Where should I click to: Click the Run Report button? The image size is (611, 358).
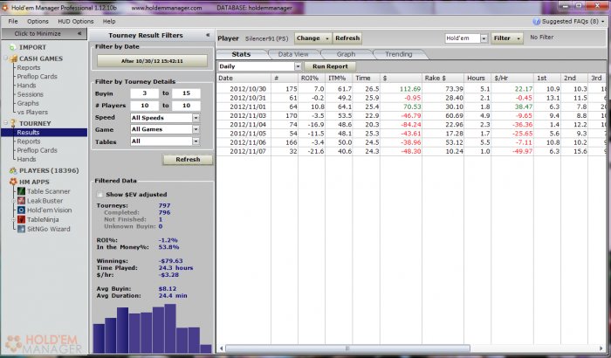pos(330,66)
